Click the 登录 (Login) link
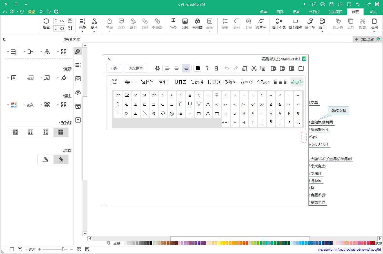Viewport: 383px width, 254px height. click(31, 12)
